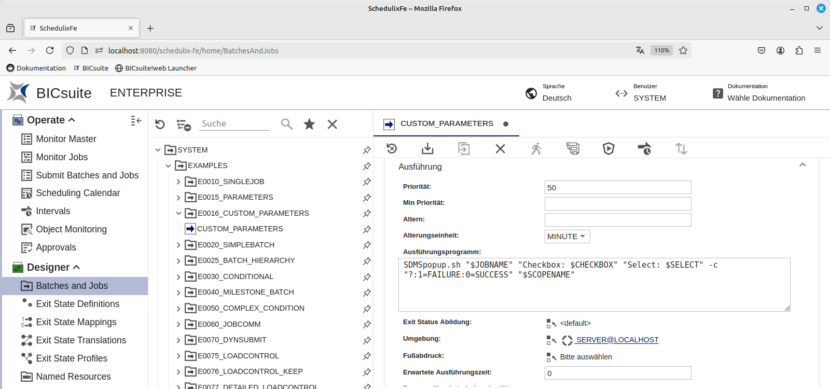Image resolution: width=830 pixels, height=389 pixels.
Task: Choose Umgebung selector icon
Action: pos(551,340)
